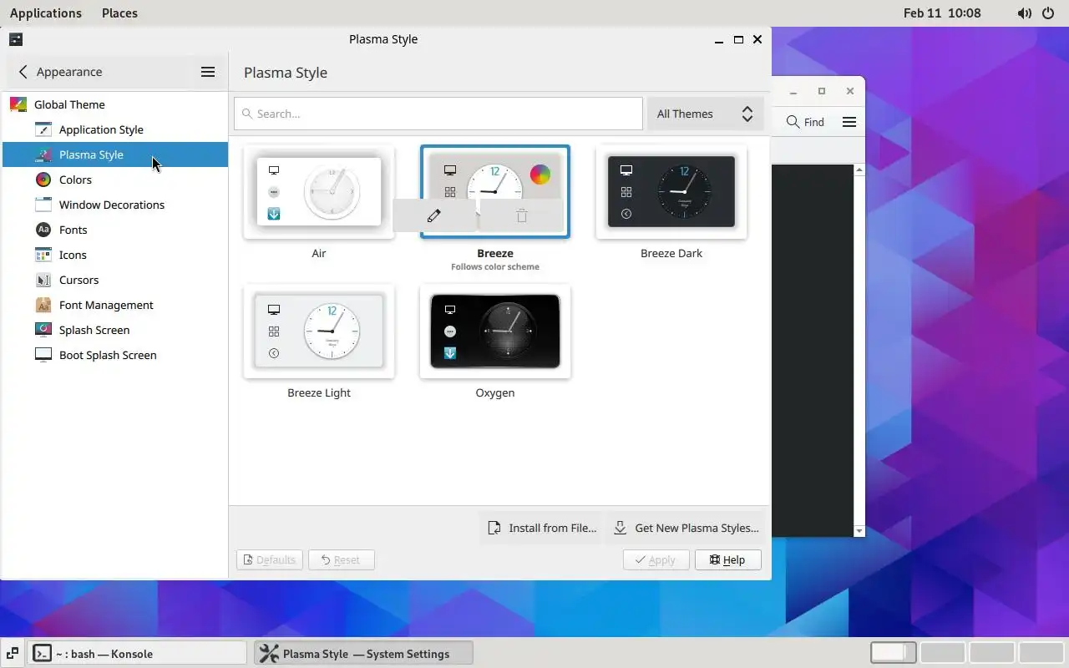Image resolution: width=1069 pixels, height=668 pixels.
Task: Click the Application Style sidebar icon
Action: (43, 129)
